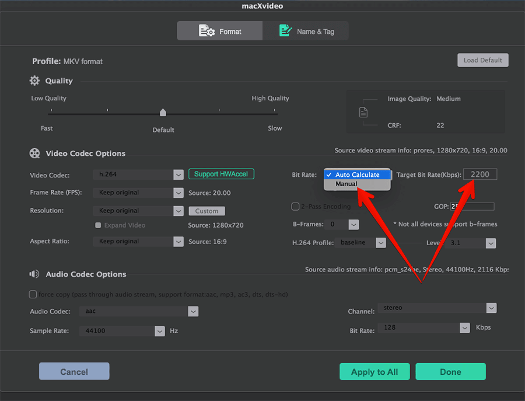Click the "Source: 1280x720" resolution text

(216, 225)
